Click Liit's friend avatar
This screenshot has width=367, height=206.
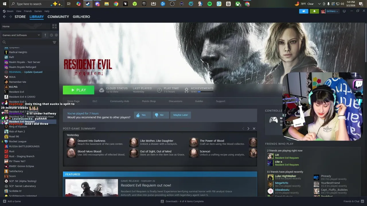pyautogui.click(x=270, y=156)
